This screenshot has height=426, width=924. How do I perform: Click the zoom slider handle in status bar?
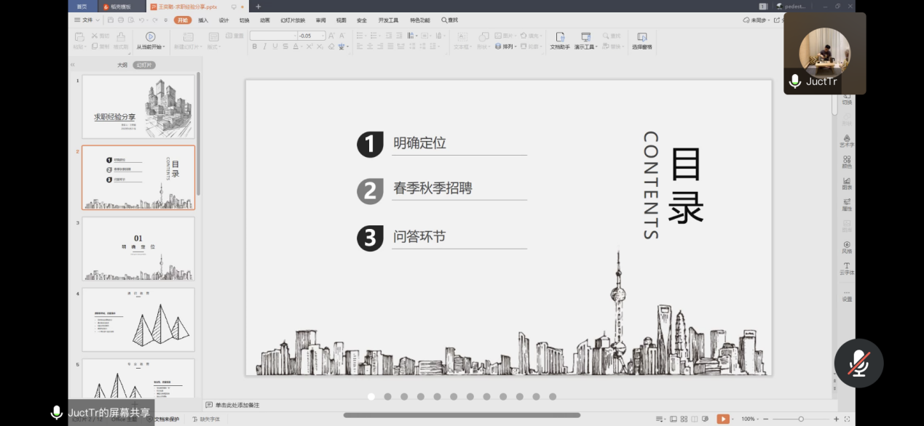point(801,419)
